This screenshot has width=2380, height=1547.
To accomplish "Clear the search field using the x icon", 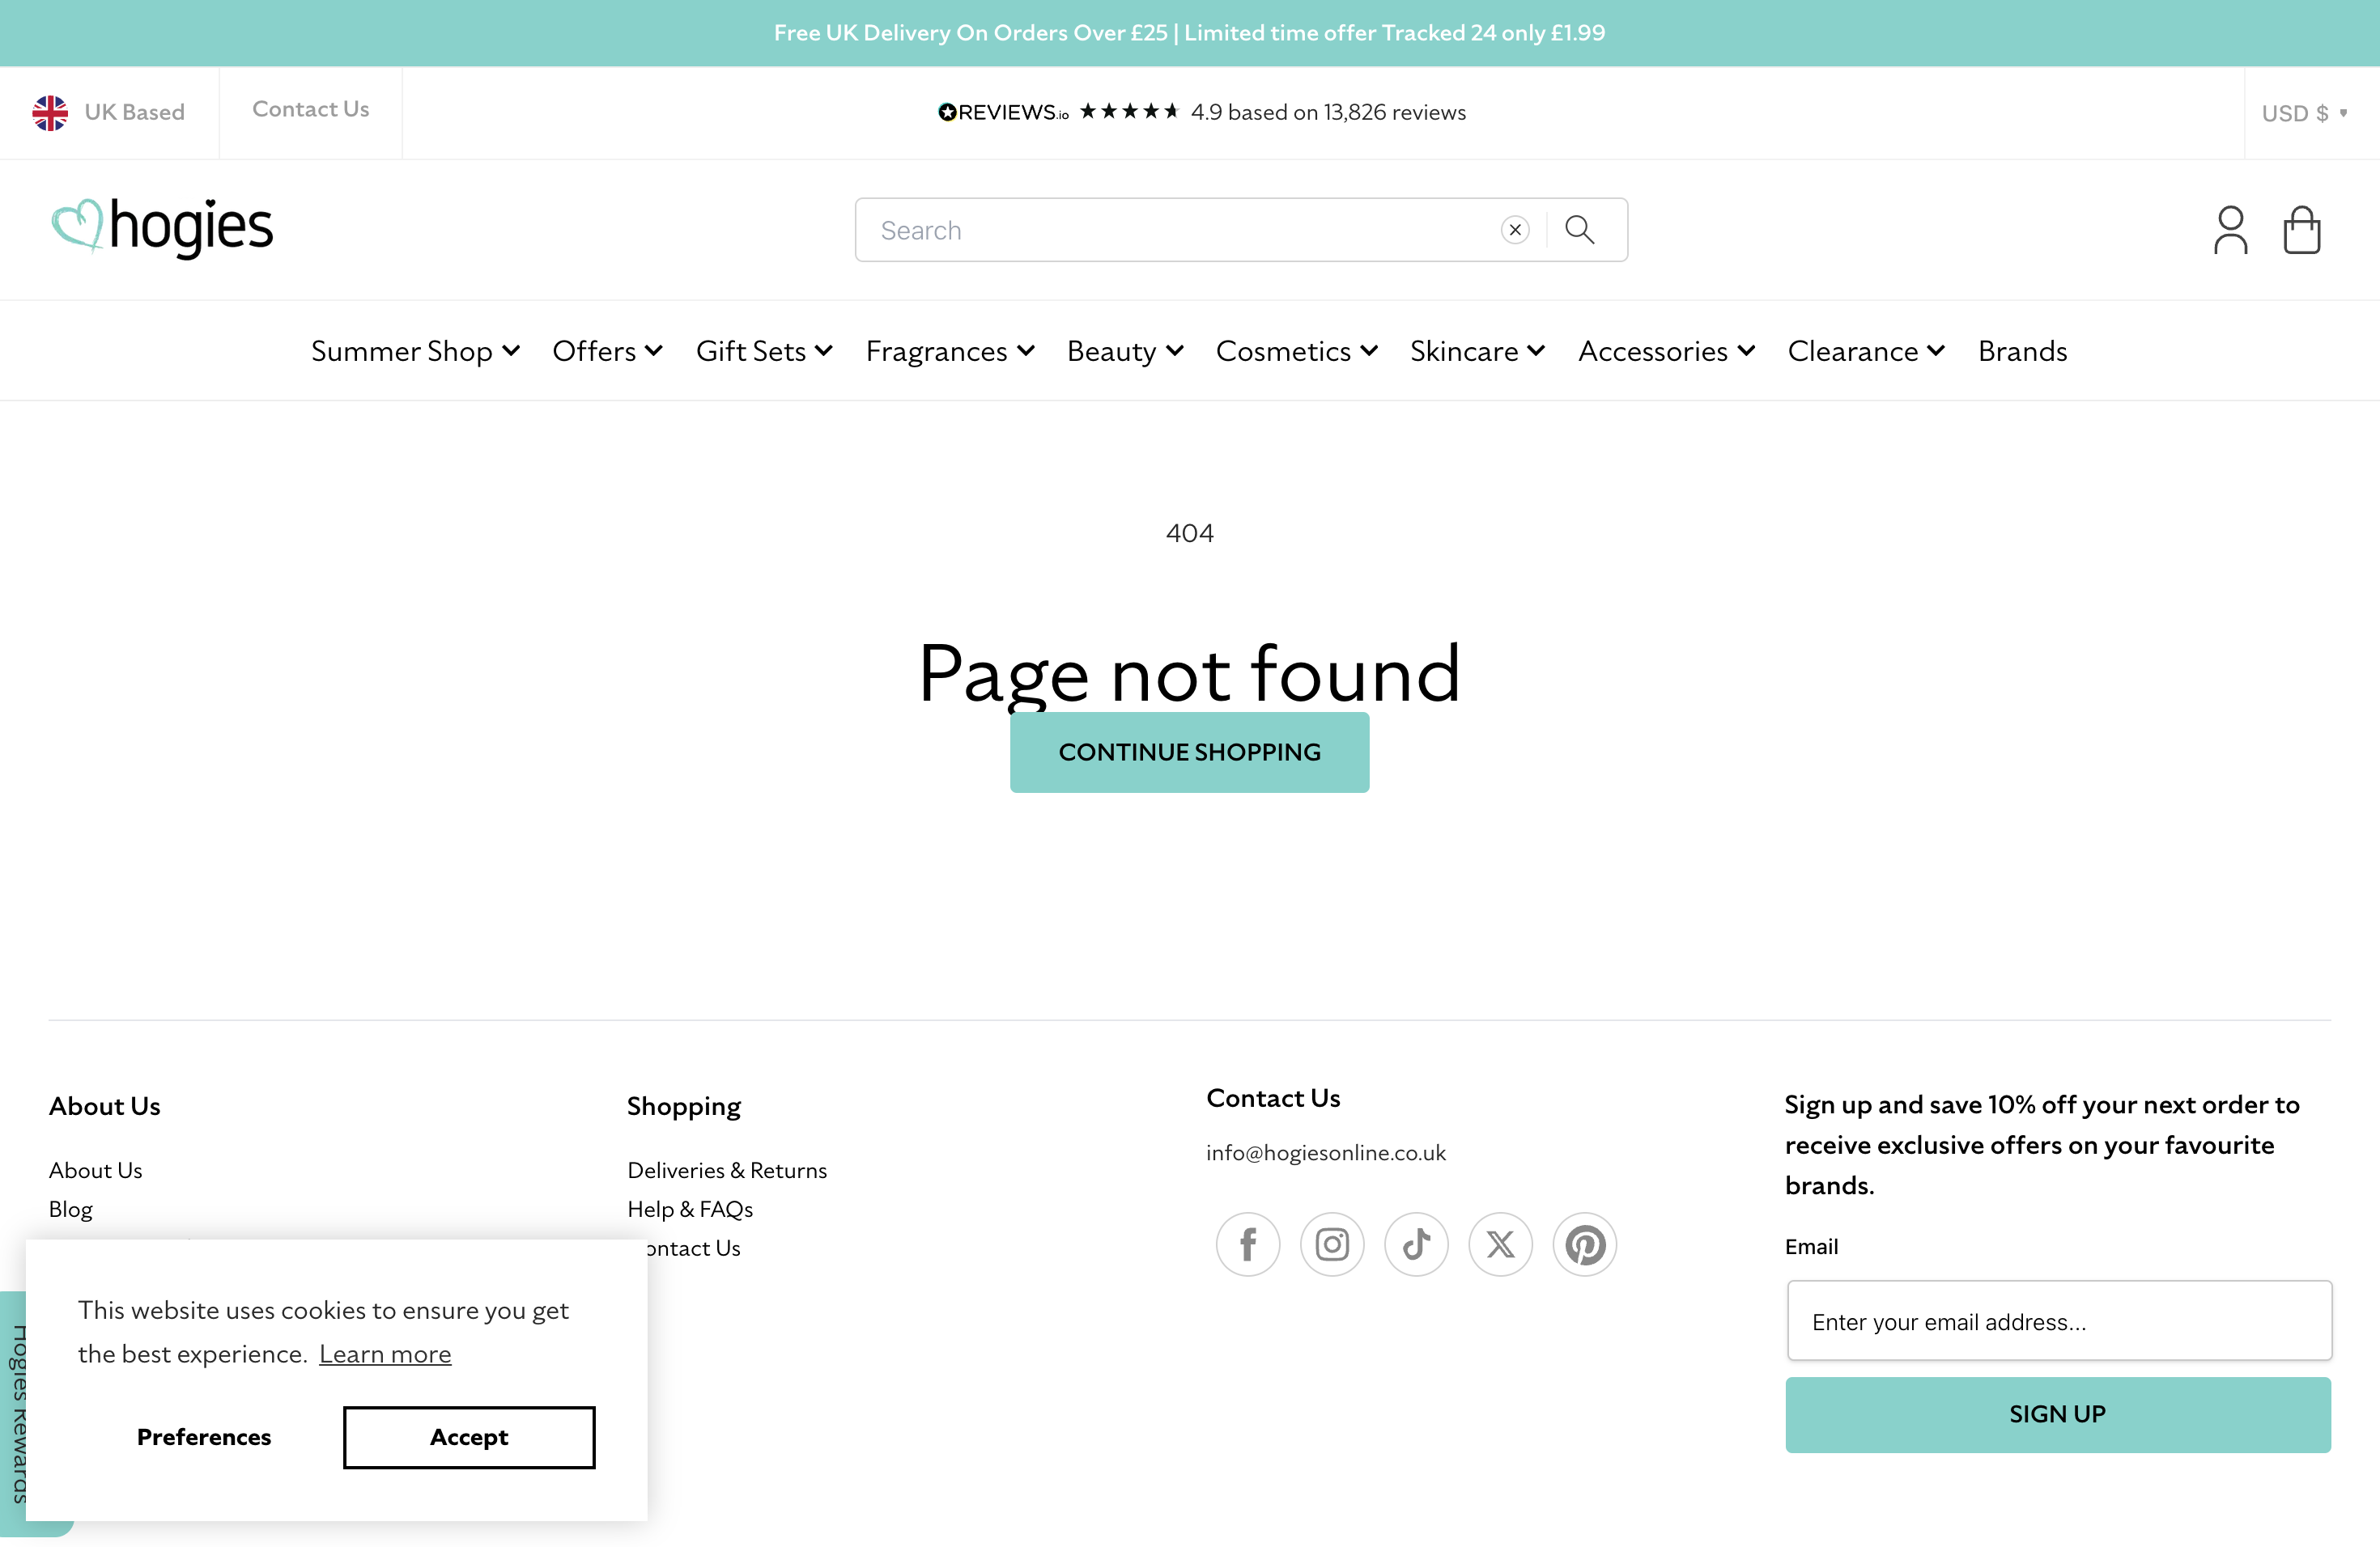I will (x=1514, y=229).
